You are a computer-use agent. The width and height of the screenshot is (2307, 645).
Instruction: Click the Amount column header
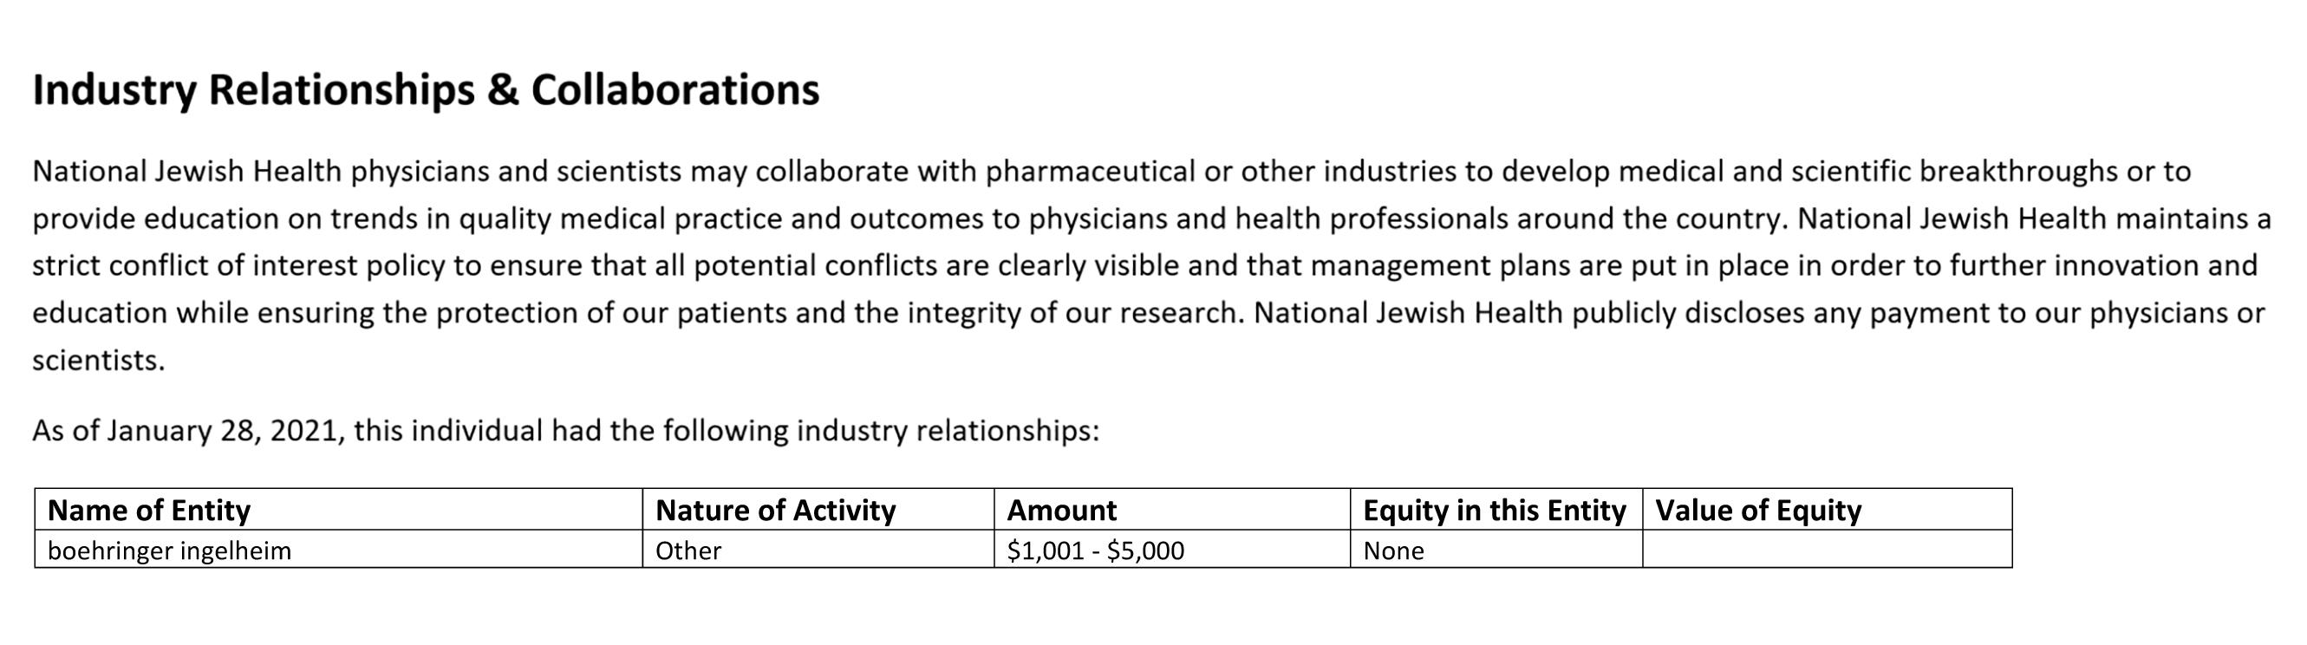point(1171,510)
